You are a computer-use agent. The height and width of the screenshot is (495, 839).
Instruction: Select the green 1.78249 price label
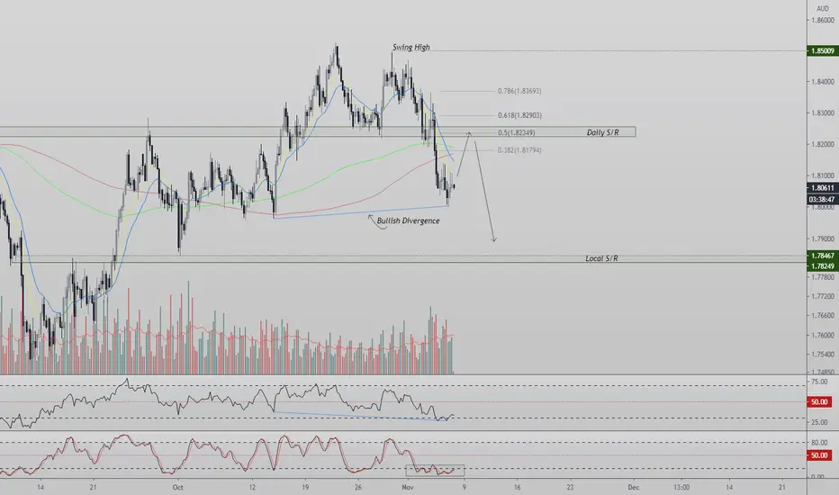[823, 266]
